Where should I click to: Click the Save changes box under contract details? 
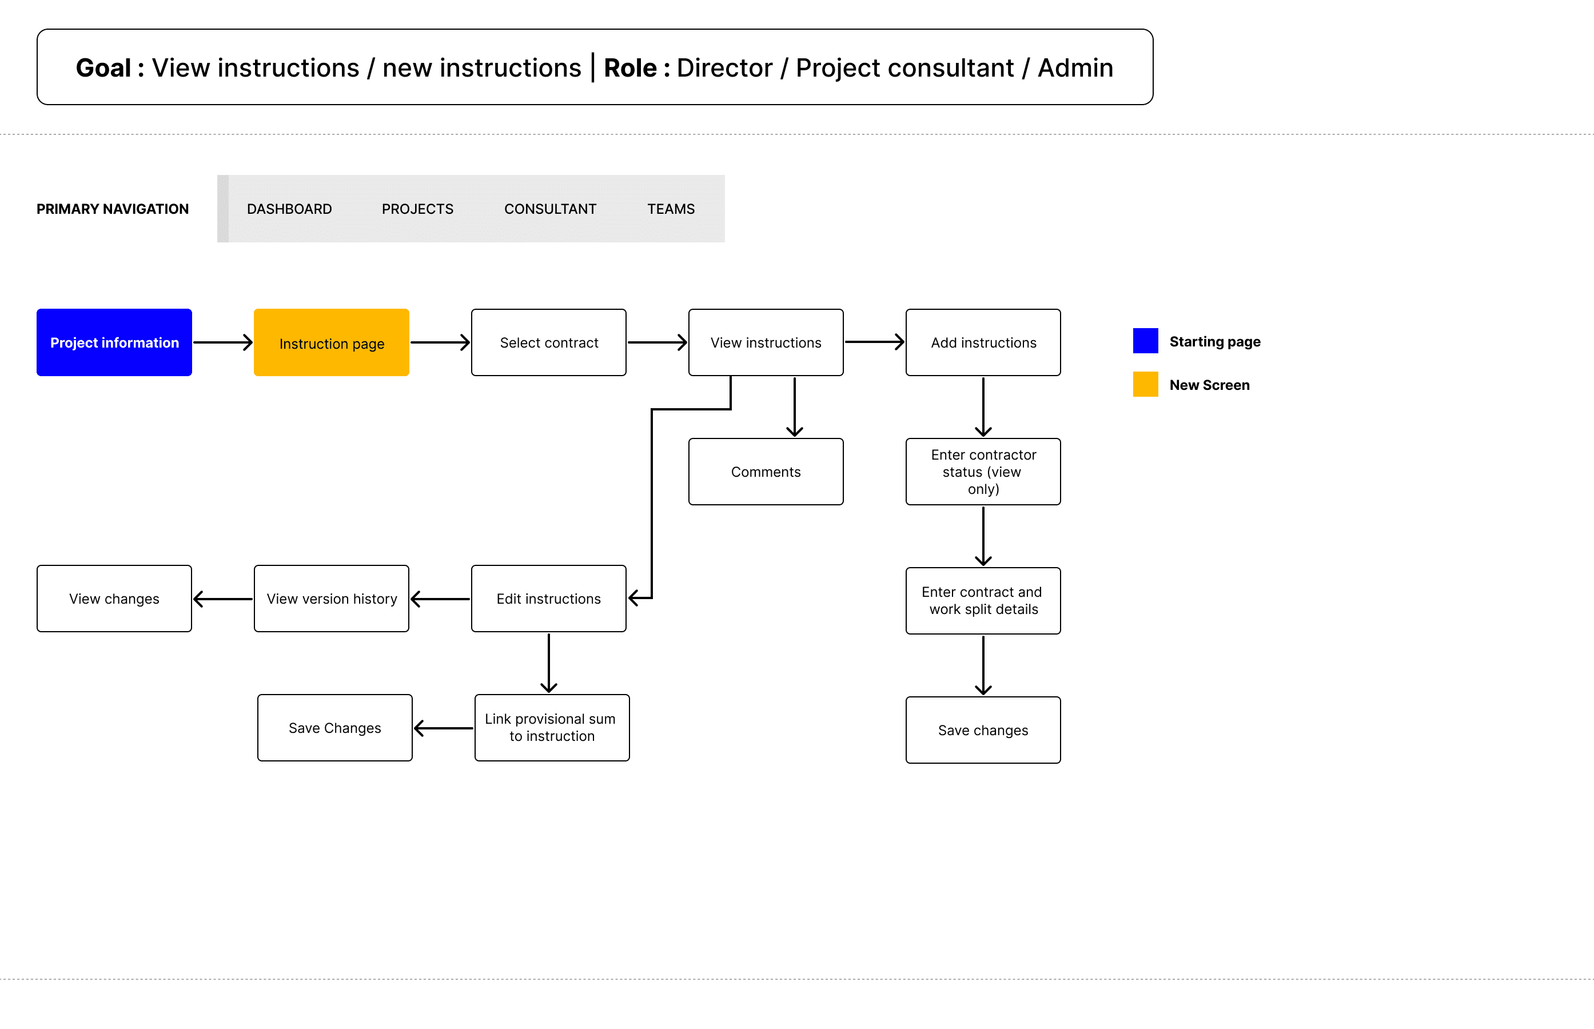(x=983, y=731)
